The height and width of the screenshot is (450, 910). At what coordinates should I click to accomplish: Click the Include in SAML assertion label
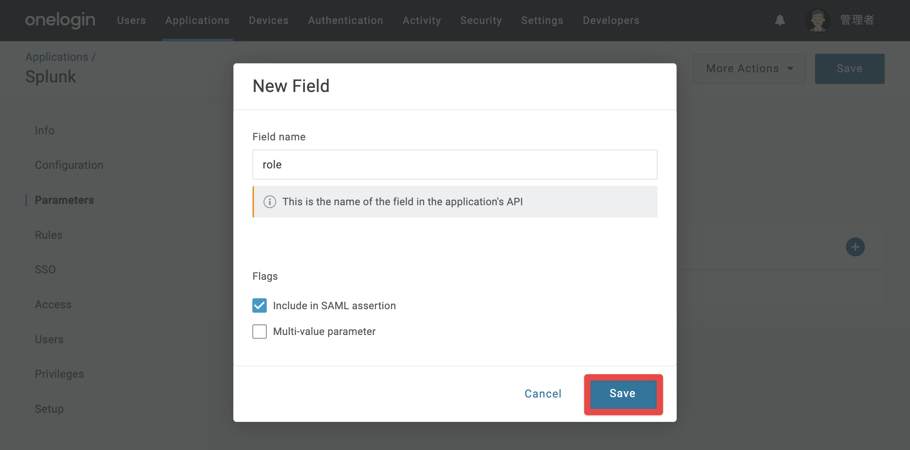pos(334,306)
